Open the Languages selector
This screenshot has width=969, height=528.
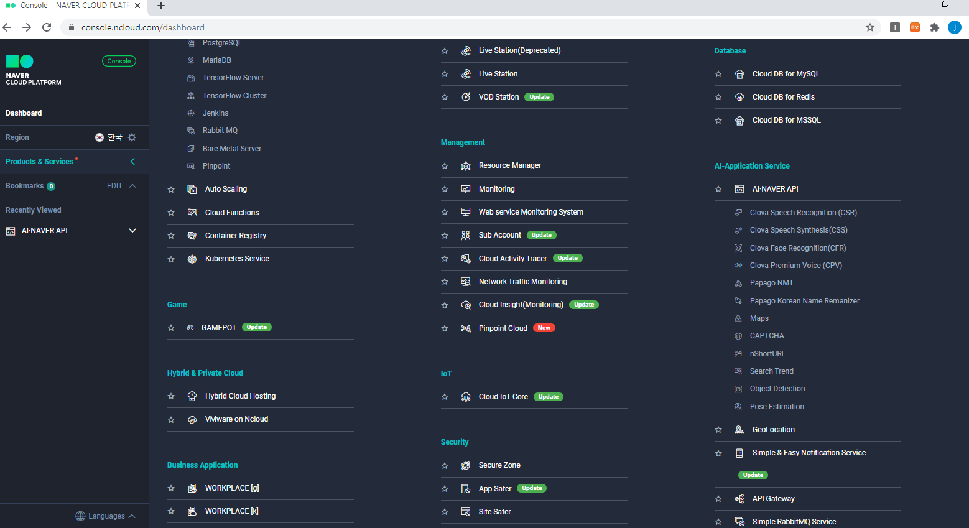[x=105, y=516]
